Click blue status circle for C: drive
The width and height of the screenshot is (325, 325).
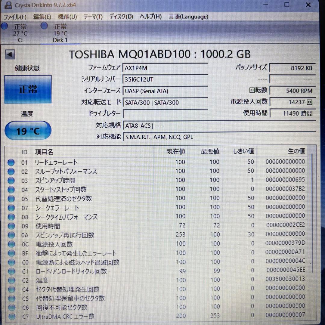(x=4, y=26)
